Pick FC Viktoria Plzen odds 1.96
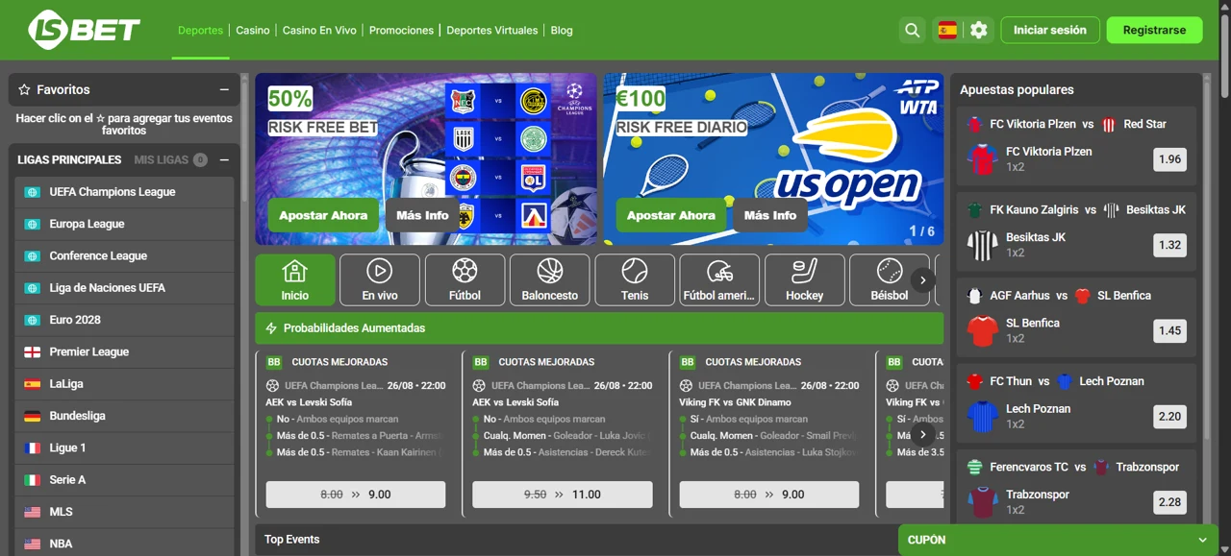This screenshot has width=1231, height=556. click(x=1169, y=159)
